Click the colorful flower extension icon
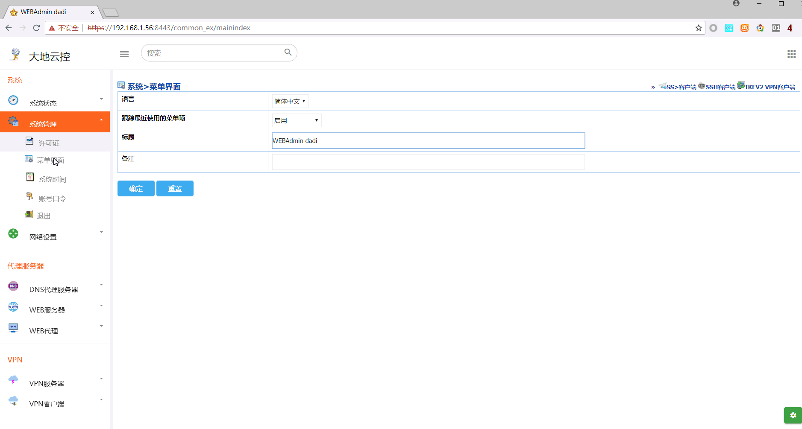 point(760,28)
